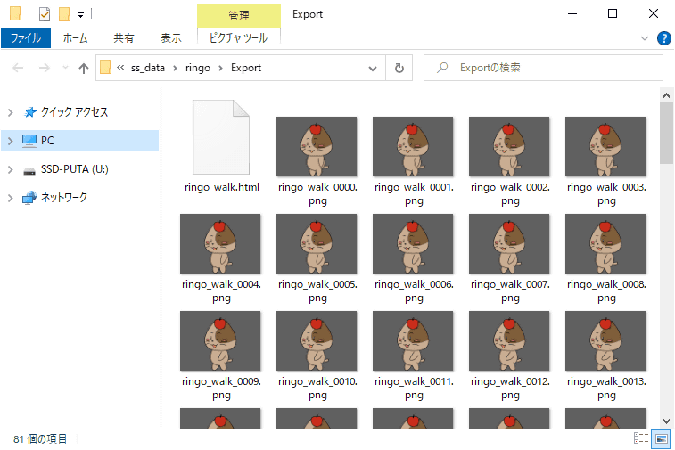Click the 81 個の項目 status text
The width and height of the screenshot is (675, 450).
40,438
